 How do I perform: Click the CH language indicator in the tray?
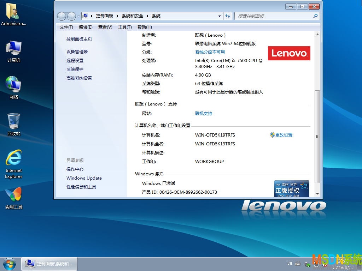point(290,263)
